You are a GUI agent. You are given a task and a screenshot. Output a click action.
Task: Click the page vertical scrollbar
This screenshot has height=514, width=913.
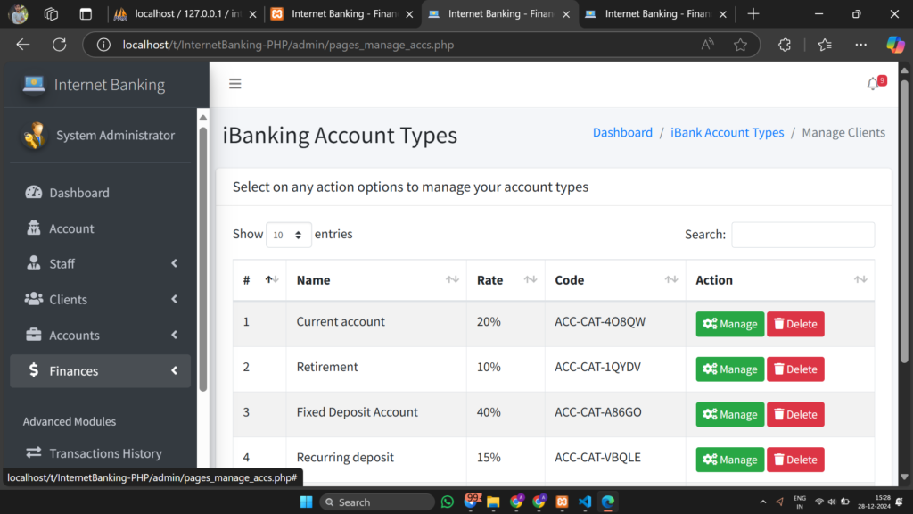(x=904, y=221)
